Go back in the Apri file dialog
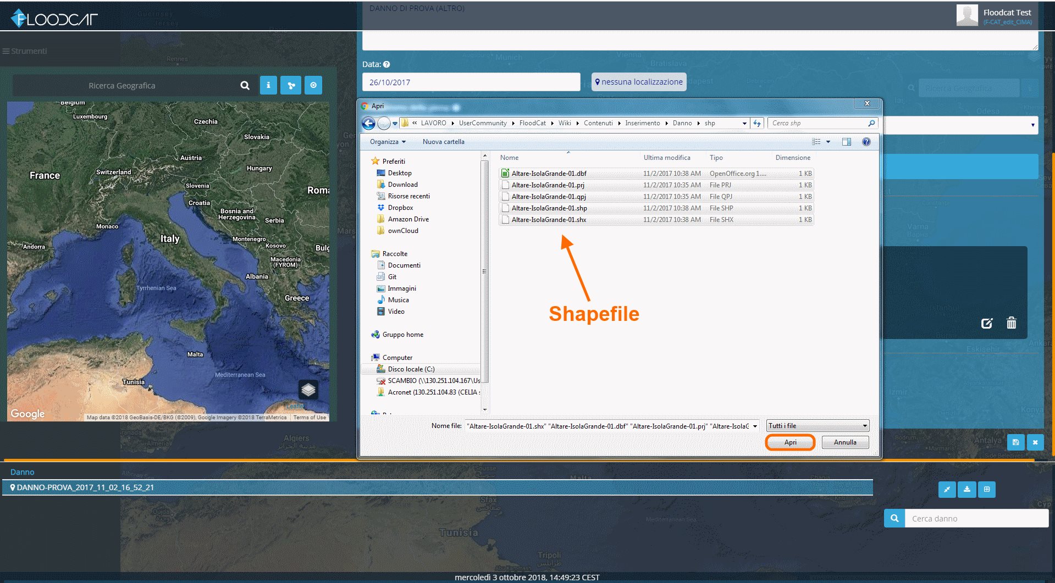 click(369, 124)
